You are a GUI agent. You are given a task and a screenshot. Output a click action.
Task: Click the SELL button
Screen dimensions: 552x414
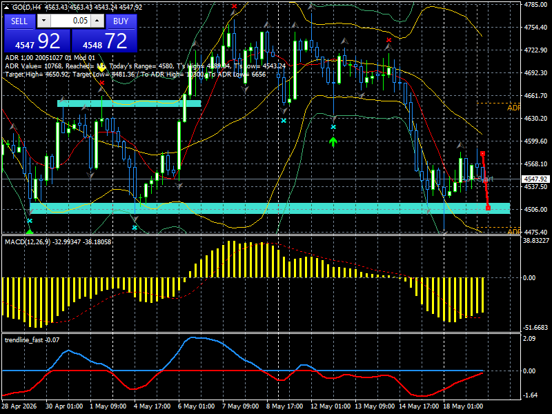coord(19,21)
